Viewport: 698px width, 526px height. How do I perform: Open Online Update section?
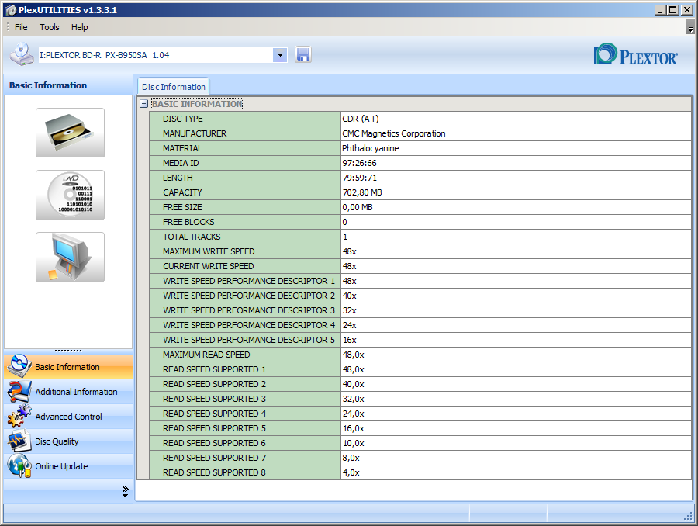pos(68,466)
